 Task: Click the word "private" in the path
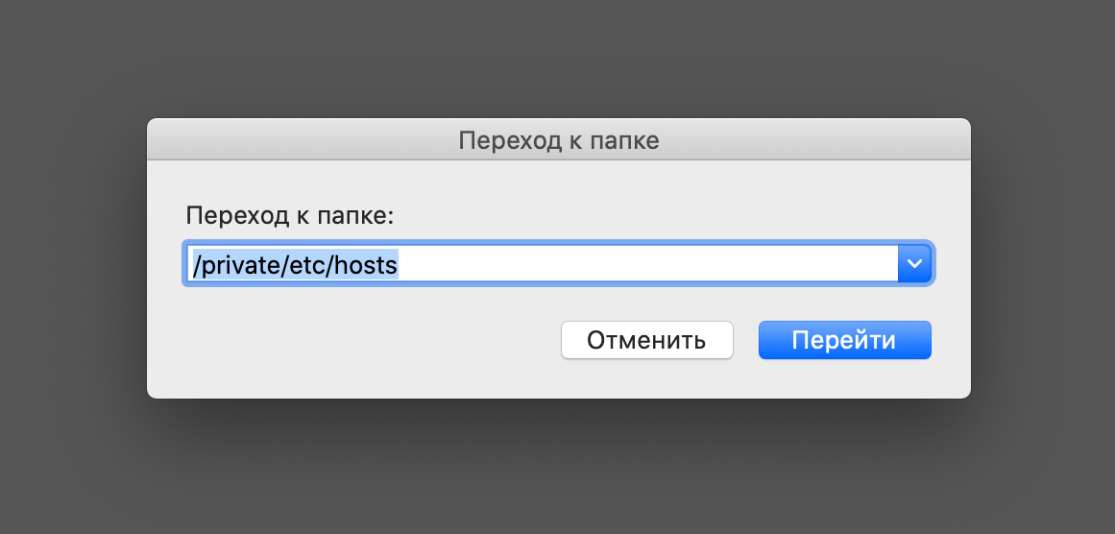pyautogui.click(x=241, y=264)
